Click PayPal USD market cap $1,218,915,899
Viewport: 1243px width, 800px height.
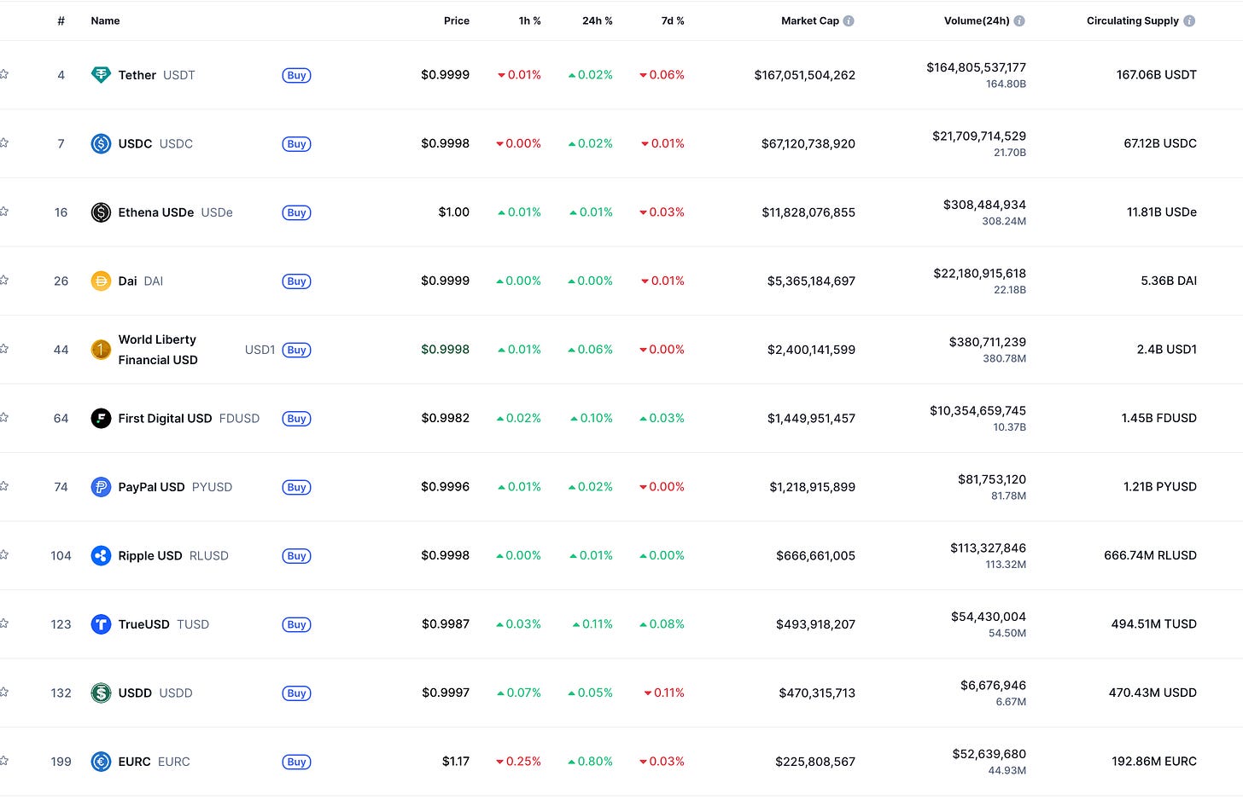pos(812,487)
